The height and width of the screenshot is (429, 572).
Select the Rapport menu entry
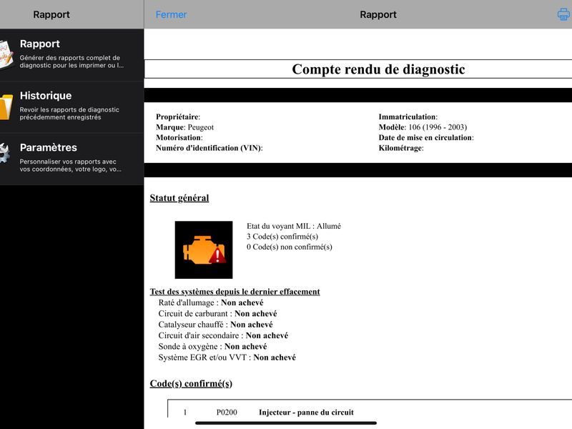point(72,55)
